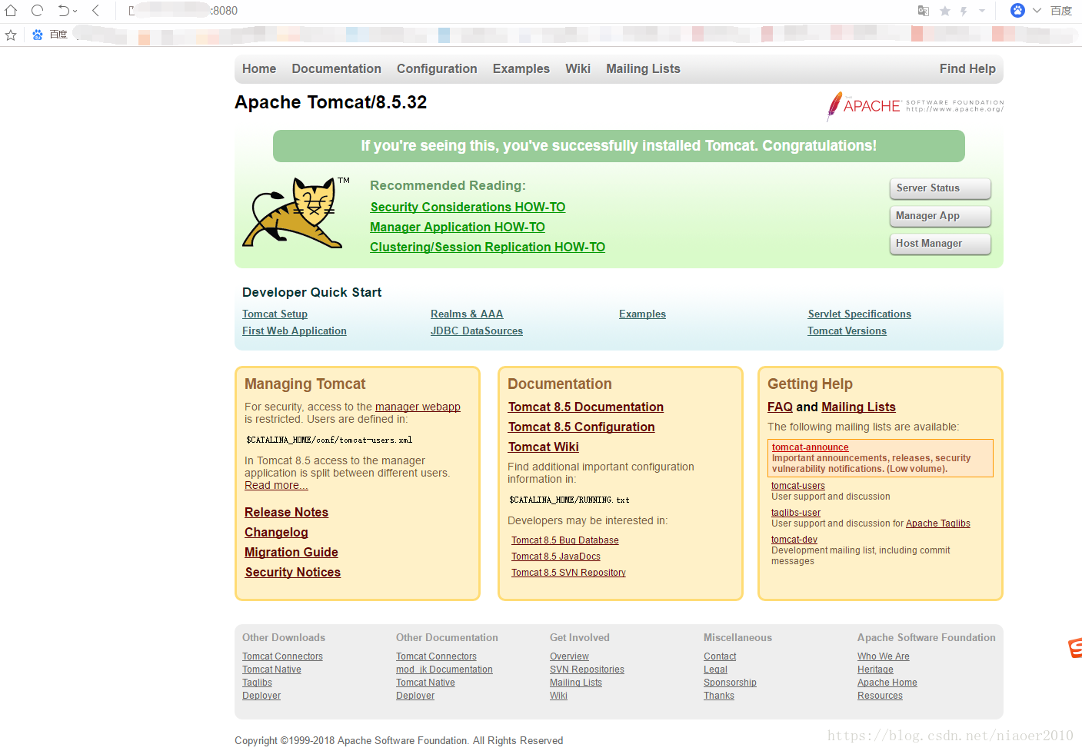Expand the search engine chooser chevron

(x=1037, y=11)
